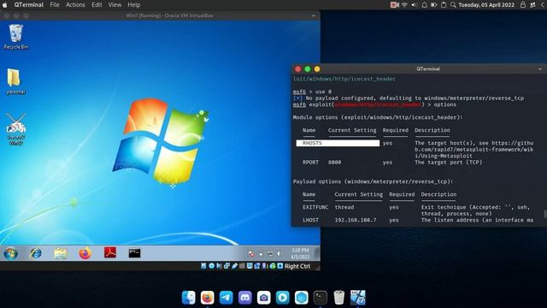Open Telegram from the dock
Image resolution: width=547 pixels, height=308 pixels.
(x=226, y=298)
